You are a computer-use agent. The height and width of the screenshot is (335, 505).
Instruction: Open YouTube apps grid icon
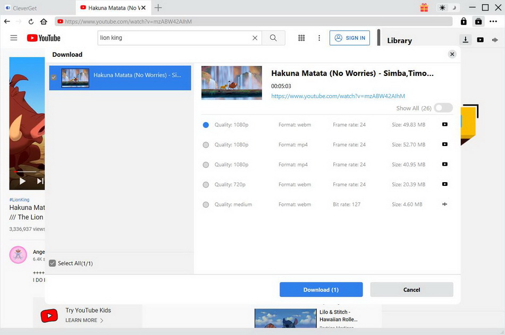(x=301, y=38)
